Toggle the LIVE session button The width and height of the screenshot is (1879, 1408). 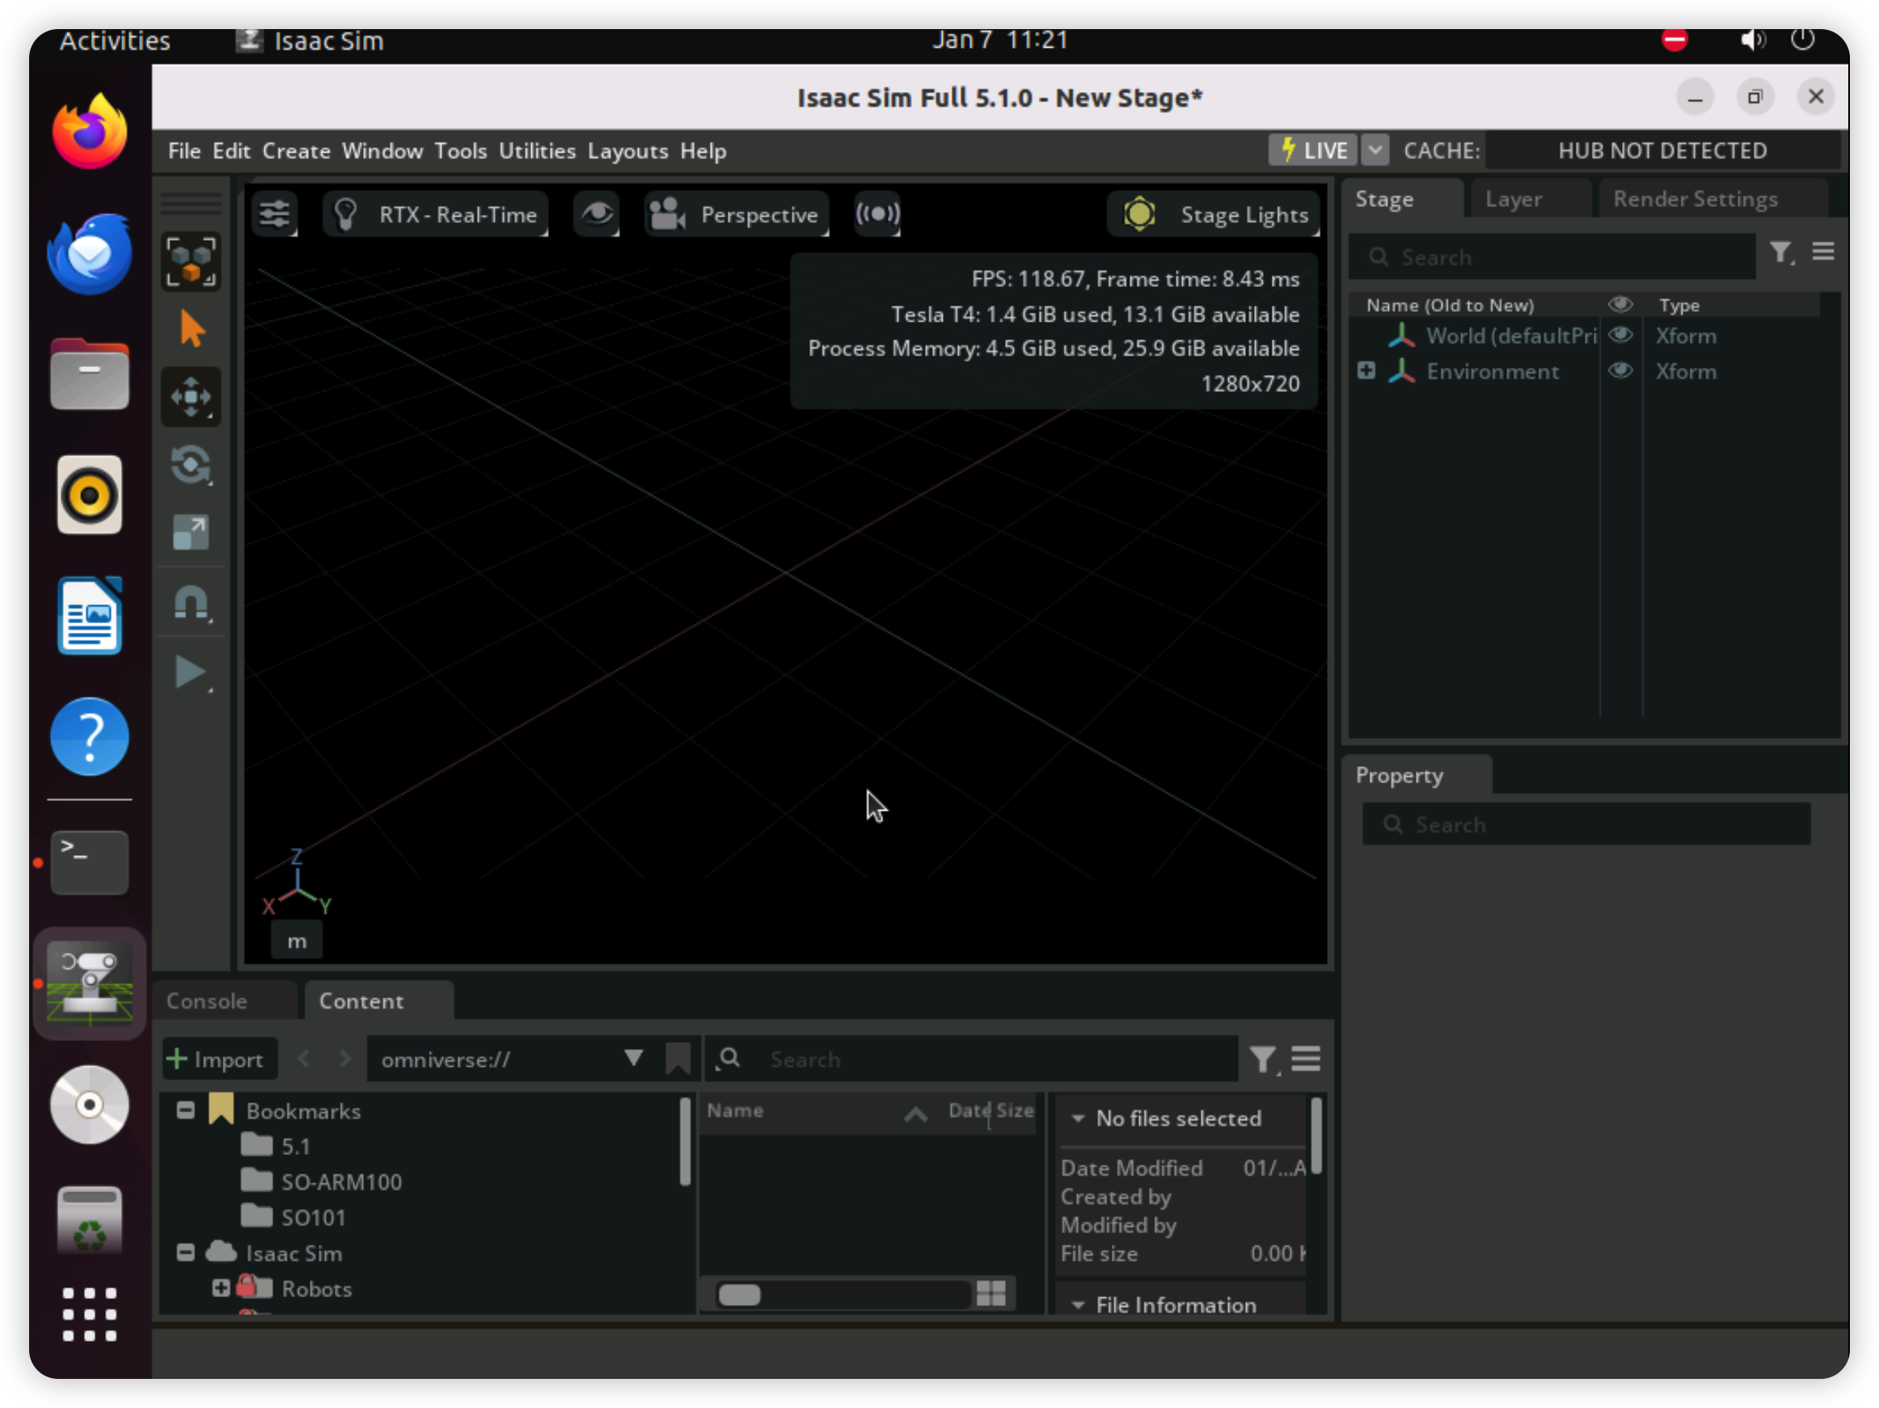pos(1313,150)
